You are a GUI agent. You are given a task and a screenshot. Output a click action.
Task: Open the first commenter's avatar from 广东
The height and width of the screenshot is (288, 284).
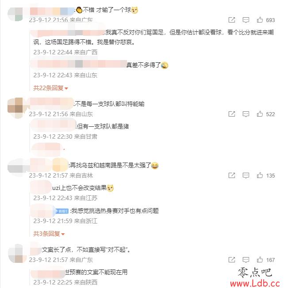(15, 14)
